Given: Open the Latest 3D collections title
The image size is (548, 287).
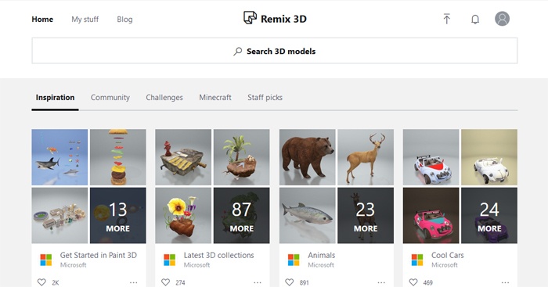Looking at the screenshot, I should pyautogui.click(x=218, y=255).
